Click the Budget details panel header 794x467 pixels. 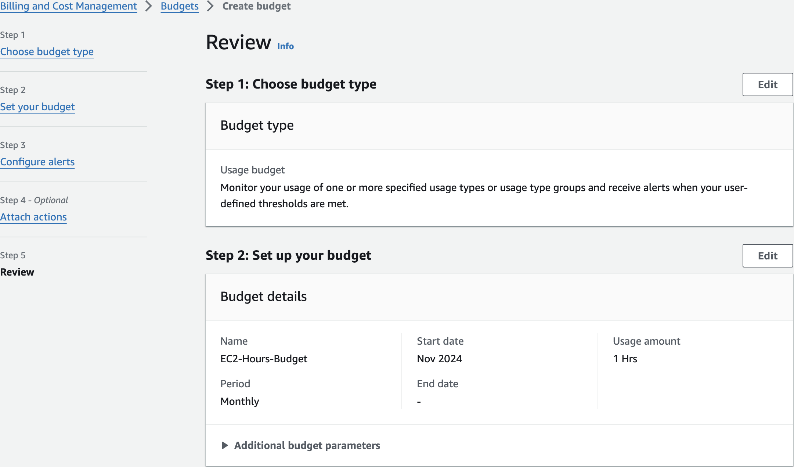[x=263, y=297]
